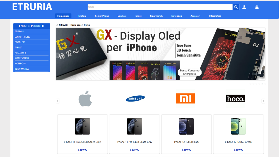Open the user account icon
279x157 pixels.
244,7
